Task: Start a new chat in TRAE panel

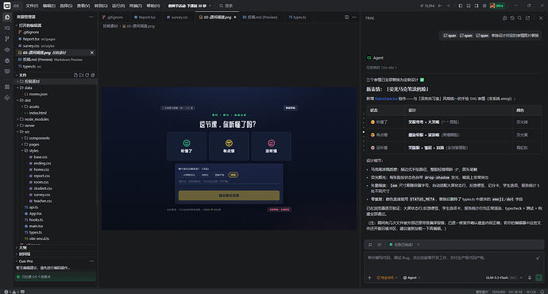Action: coord(504,17)
